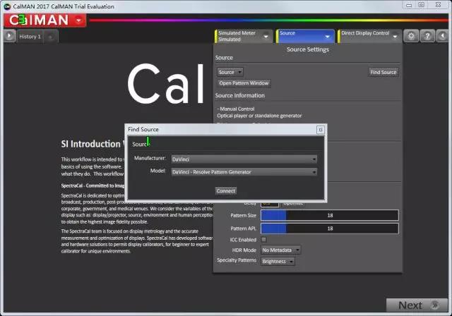
Task: Click the Next button
Action: coord(417,305)
